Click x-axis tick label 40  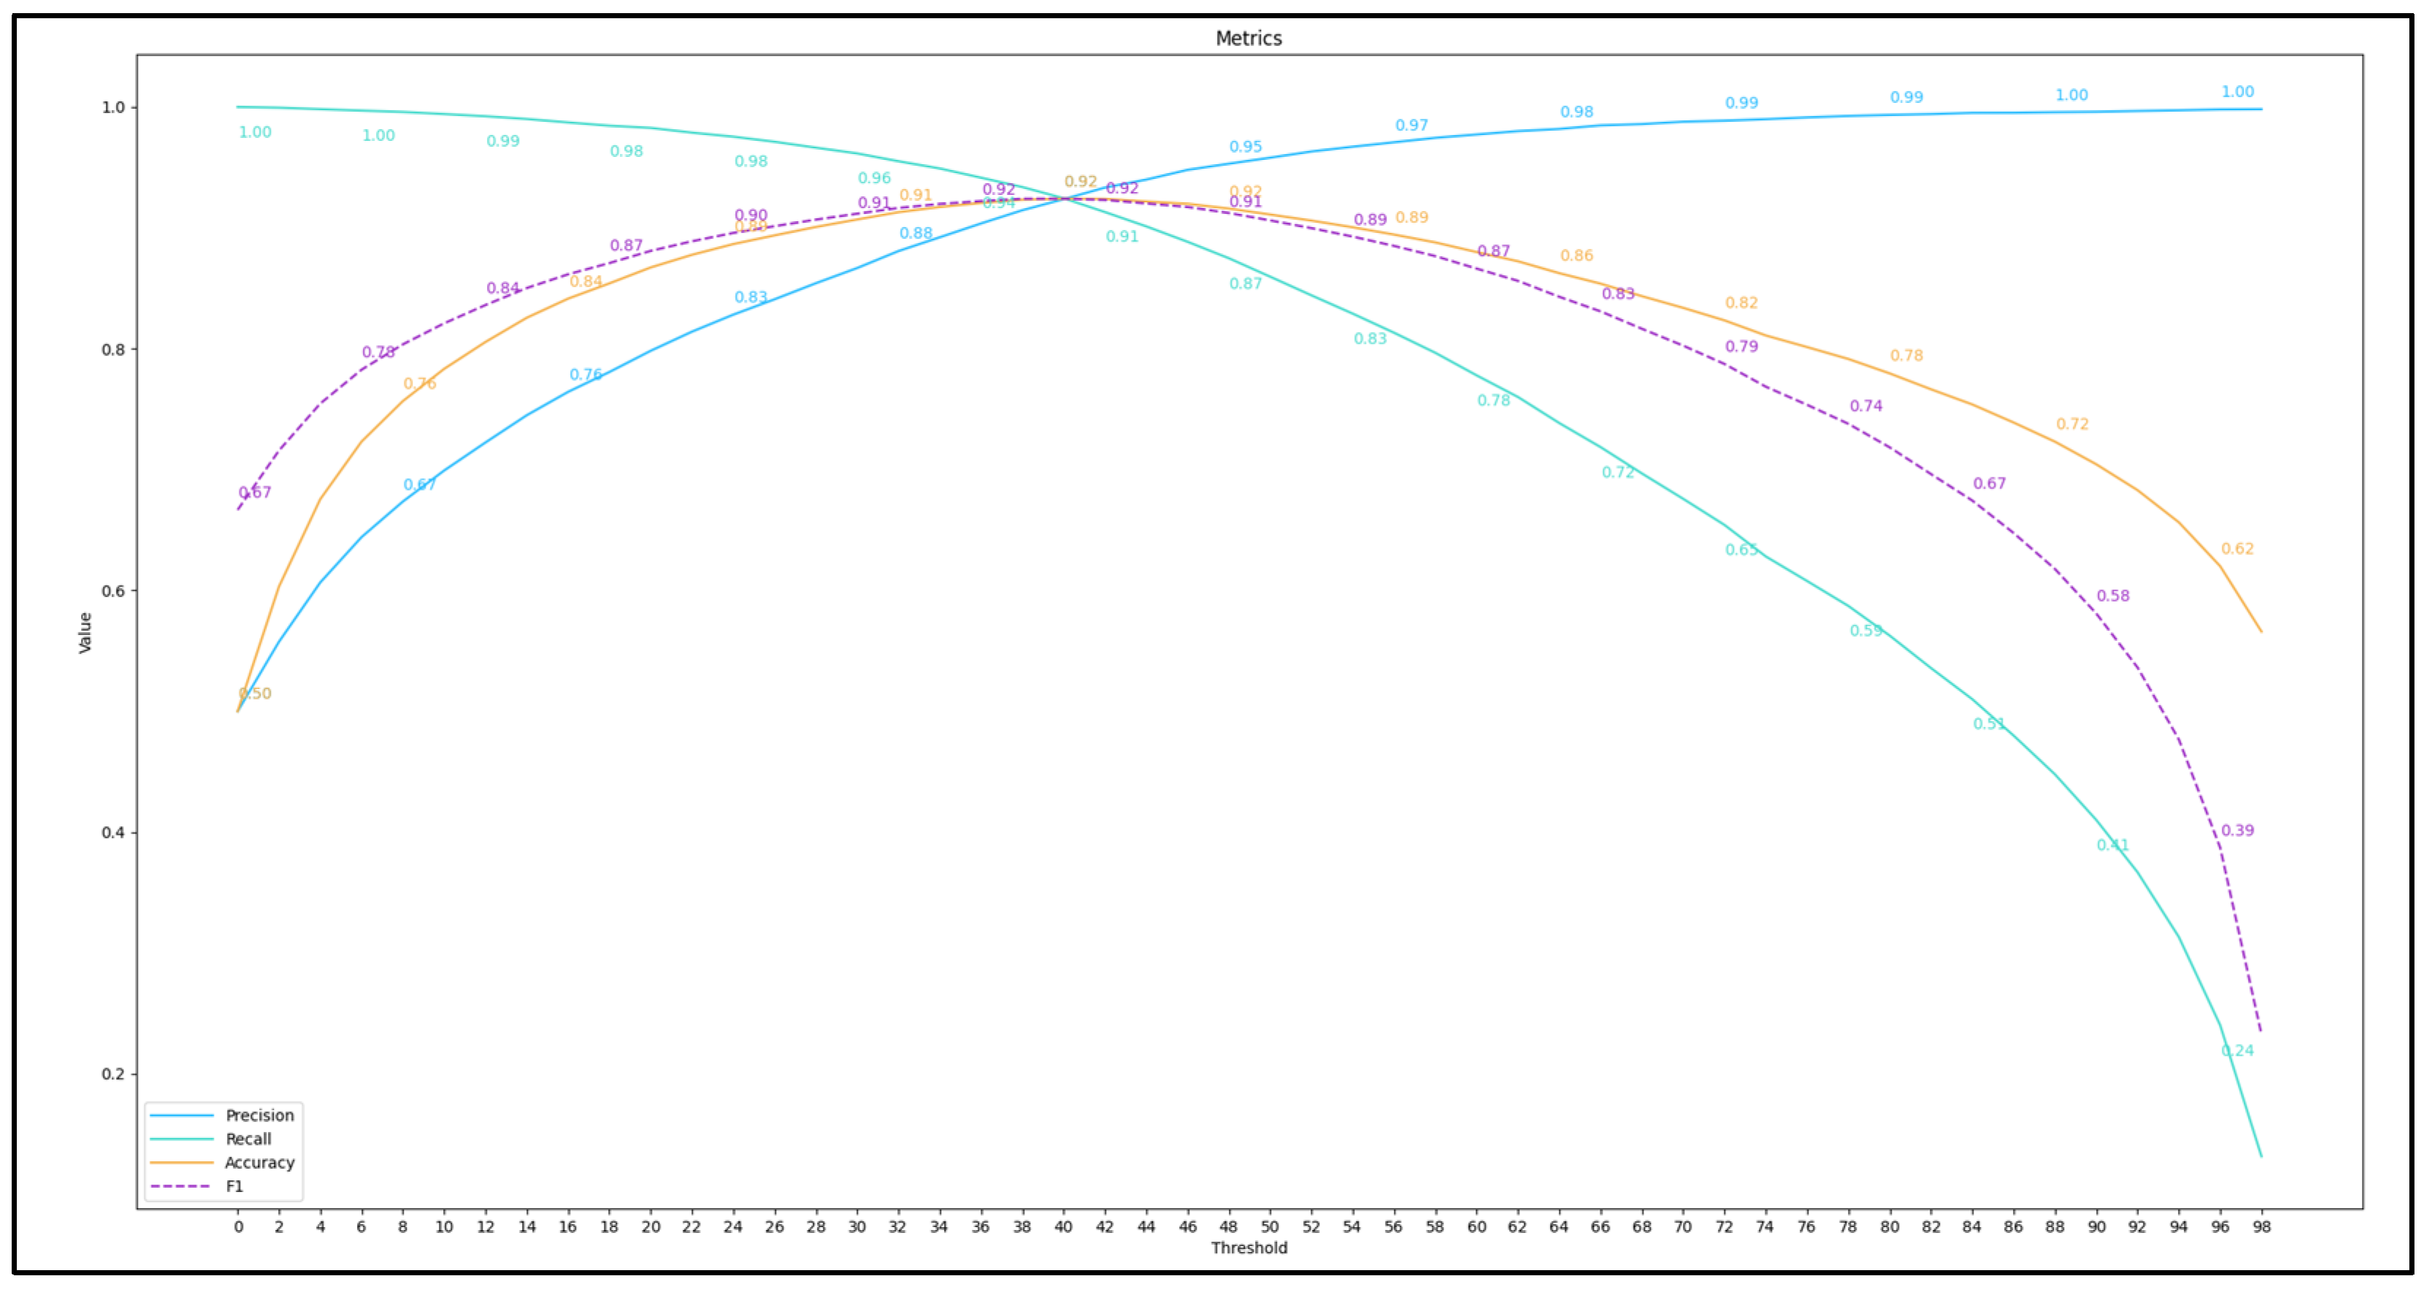click(x=1063, y=1226)
